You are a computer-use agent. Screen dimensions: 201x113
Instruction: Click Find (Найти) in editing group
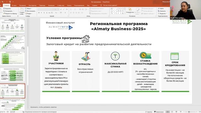(161, 8)
